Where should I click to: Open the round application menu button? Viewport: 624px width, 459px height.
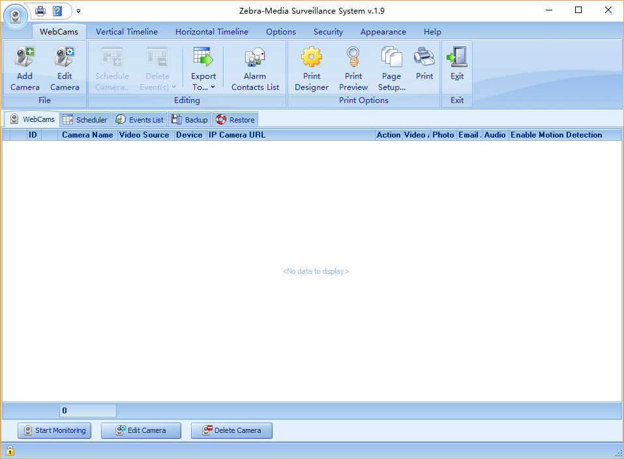tap(16, 15)
